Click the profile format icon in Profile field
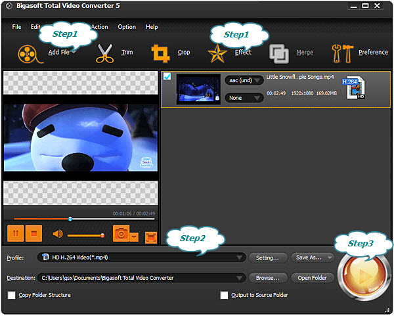The height and width of the screenshot is (316, 394). click(45, 257)
